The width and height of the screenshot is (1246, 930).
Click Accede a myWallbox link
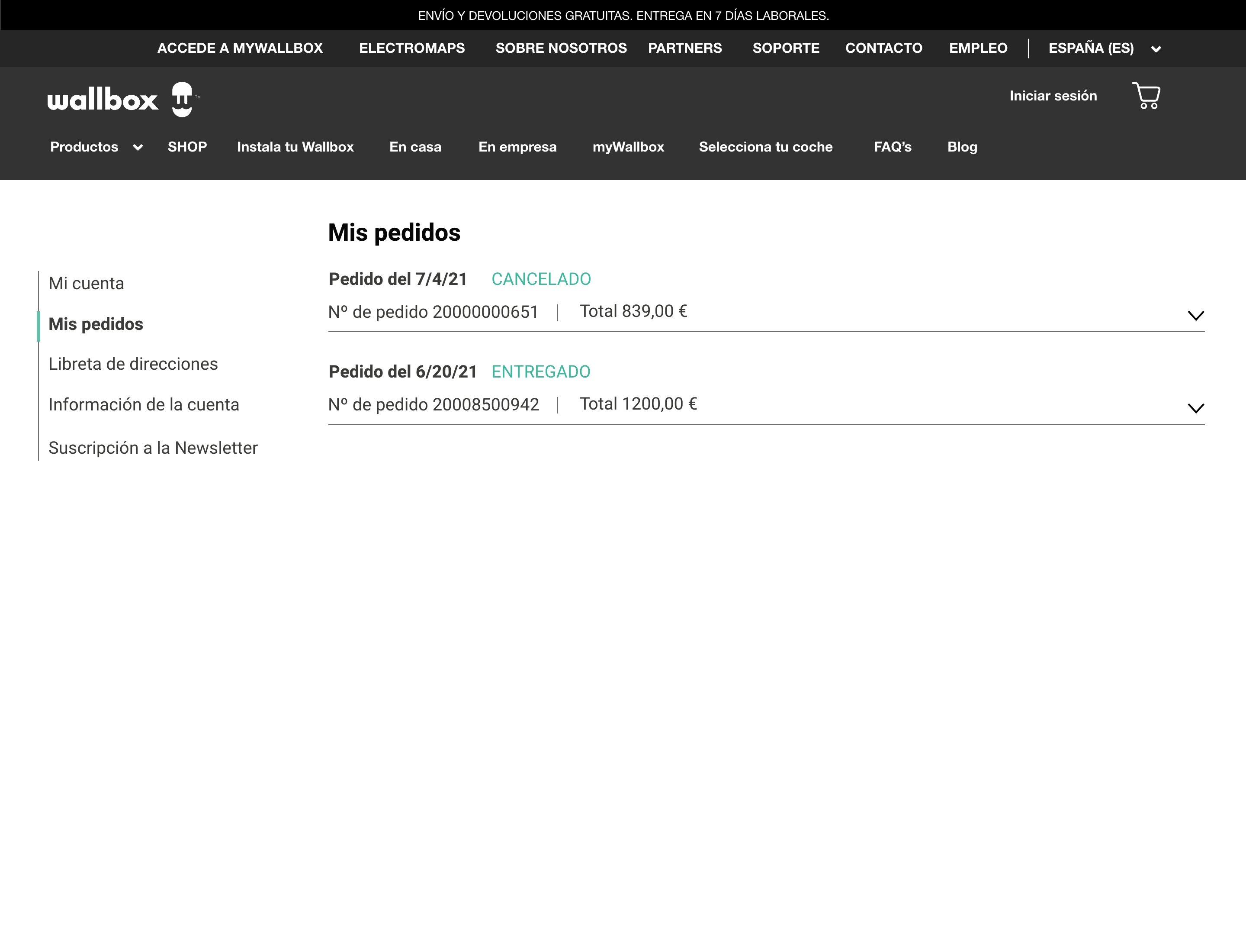(x=240, y=48)
